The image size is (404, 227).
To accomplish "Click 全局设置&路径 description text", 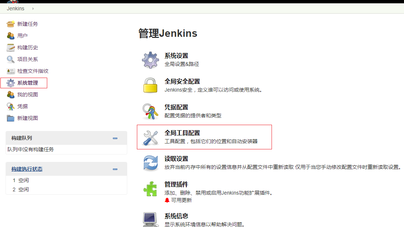I will pos(182,64).
